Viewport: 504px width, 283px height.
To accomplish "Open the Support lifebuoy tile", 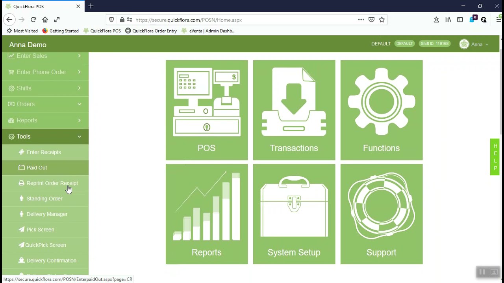I will 382,214.
